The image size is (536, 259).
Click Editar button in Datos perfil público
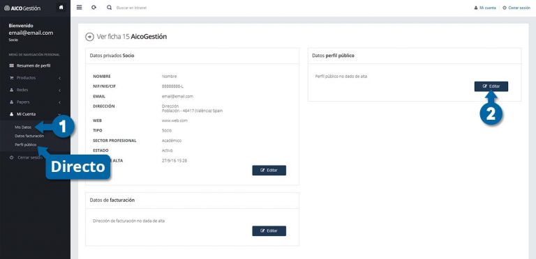[x=491, y=86]
